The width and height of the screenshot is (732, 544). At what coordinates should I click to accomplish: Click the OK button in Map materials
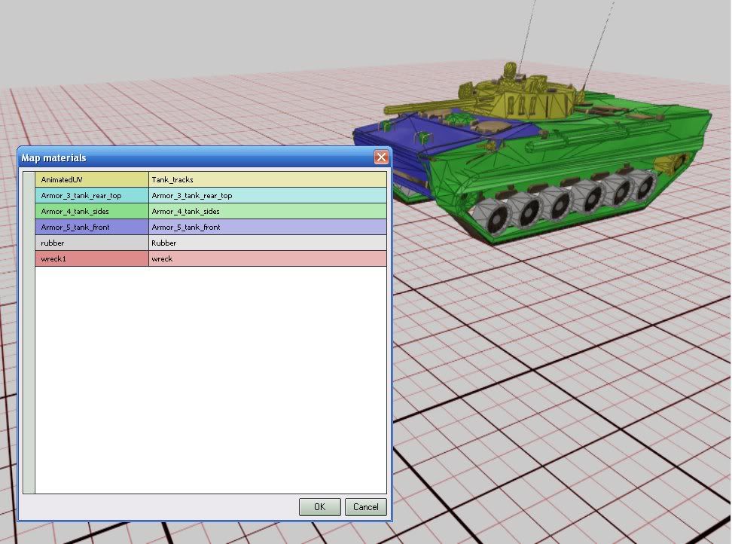coord(319,507)
